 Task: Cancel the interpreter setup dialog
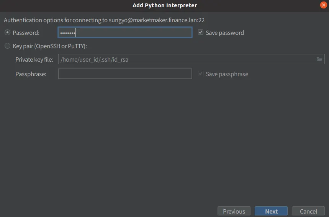[308, 211]
